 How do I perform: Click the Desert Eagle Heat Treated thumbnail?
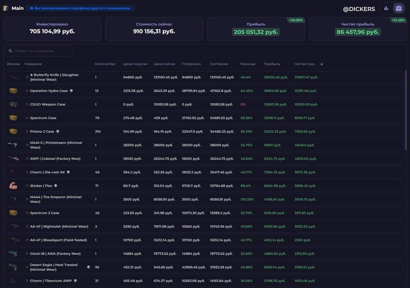pyautogui.click(x=13, y=267)
